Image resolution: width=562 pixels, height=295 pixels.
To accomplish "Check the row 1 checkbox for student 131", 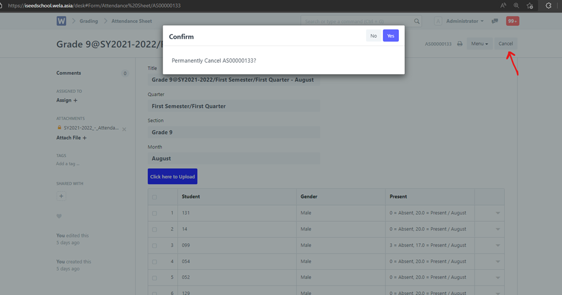I will (x=154, y=213).
